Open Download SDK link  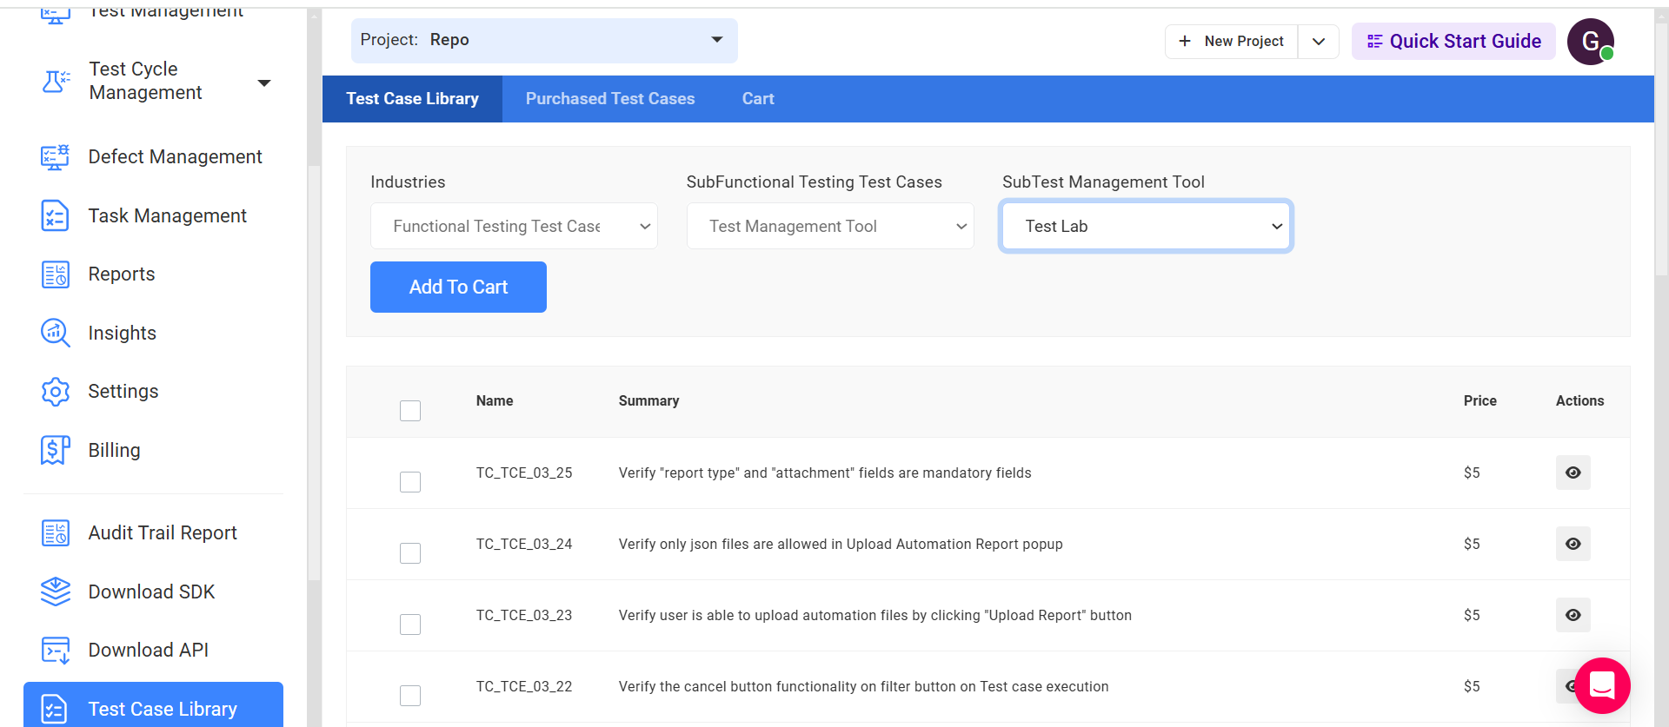[151, 592]
